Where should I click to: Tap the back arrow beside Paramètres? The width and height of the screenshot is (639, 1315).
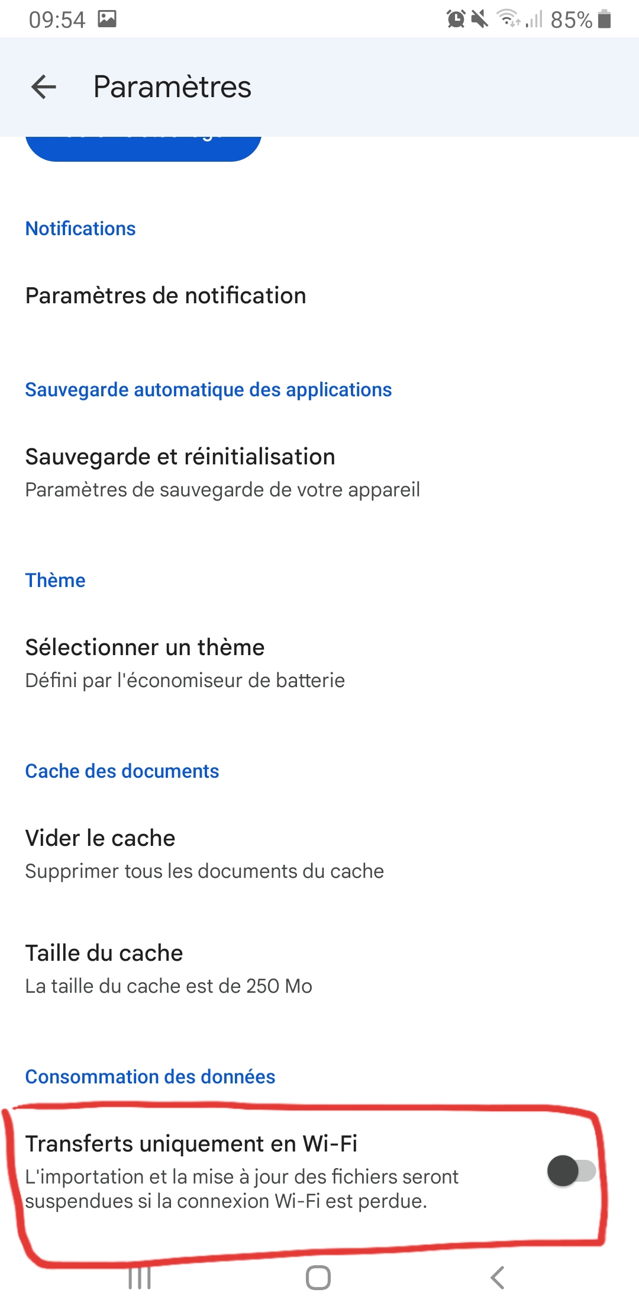pos(44,87)
